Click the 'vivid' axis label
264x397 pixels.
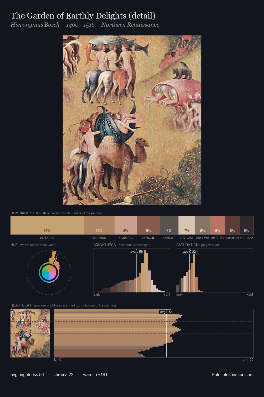coord(249,294)
